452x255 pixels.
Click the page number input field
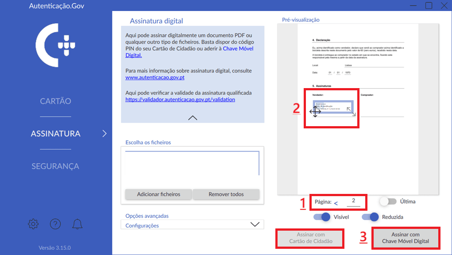coord(353,201)
